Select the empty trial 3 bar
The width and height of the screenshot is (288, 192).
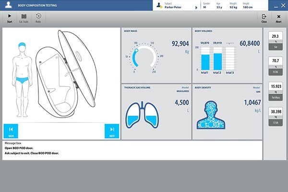[x=229, y=60]
